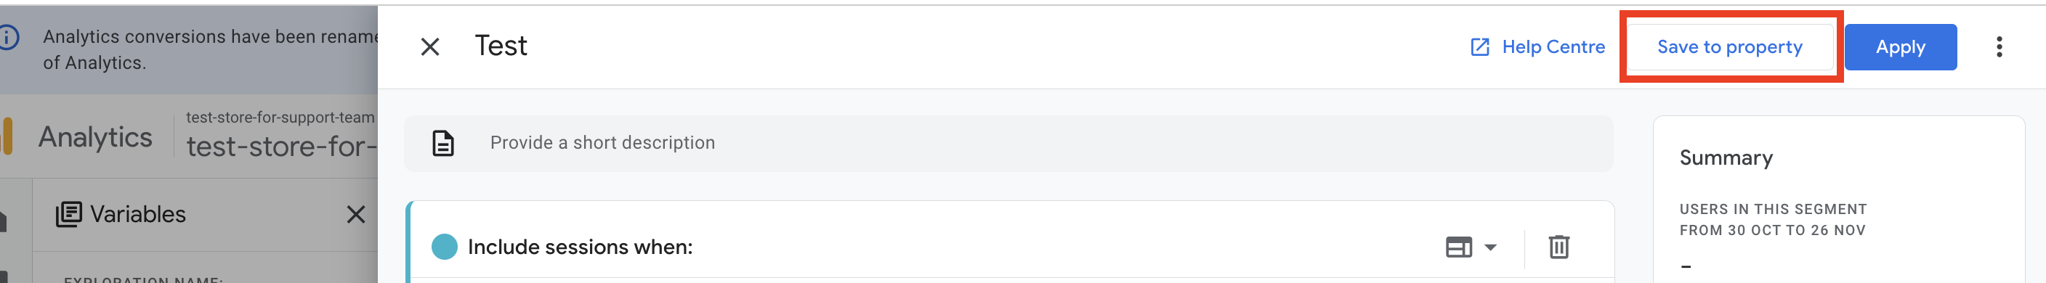
Task: Open the three-dot more options menu
Action: point(1999,46)
